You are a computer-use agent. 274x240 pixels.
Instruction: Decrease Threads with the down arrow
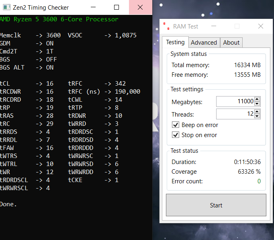(x=257, y=116)
